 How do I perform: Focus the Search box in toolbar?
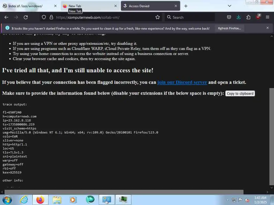click(x=190, y=17)
